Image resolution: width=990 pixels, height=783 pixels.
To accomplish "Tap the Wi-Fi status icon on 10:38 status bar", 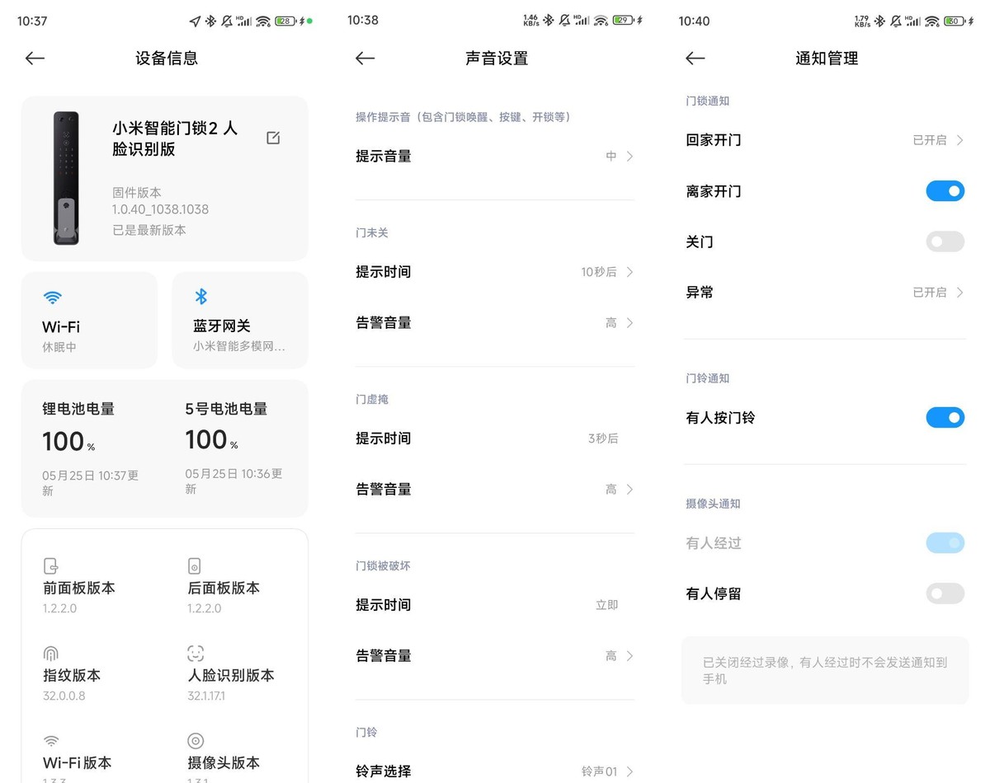I will click(x=601, y=21).
